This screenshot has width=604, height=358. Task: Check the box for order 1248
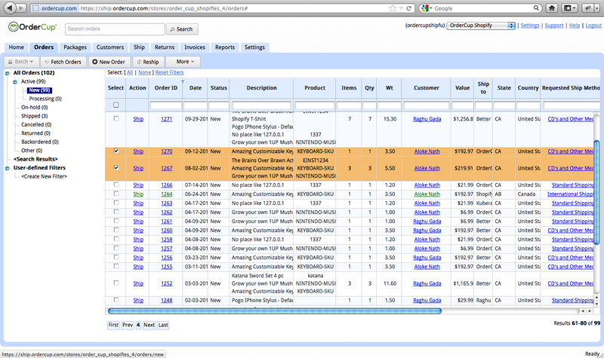[x=116, y=300]
